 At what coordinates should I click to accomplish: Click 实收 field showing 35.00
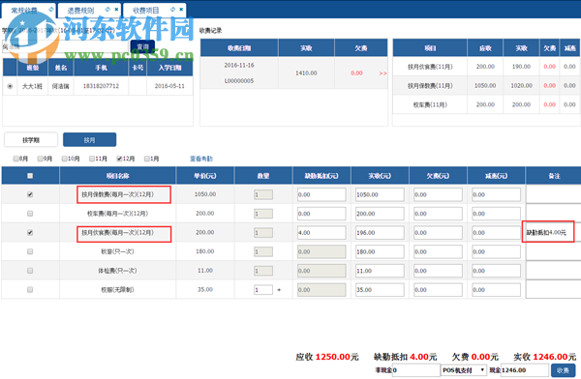[x=380, y=290]
